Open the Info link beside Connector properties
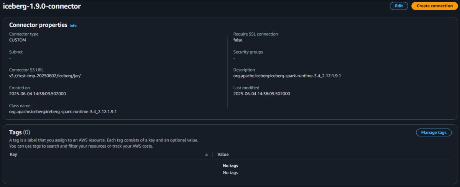 (x=73, y=26)
